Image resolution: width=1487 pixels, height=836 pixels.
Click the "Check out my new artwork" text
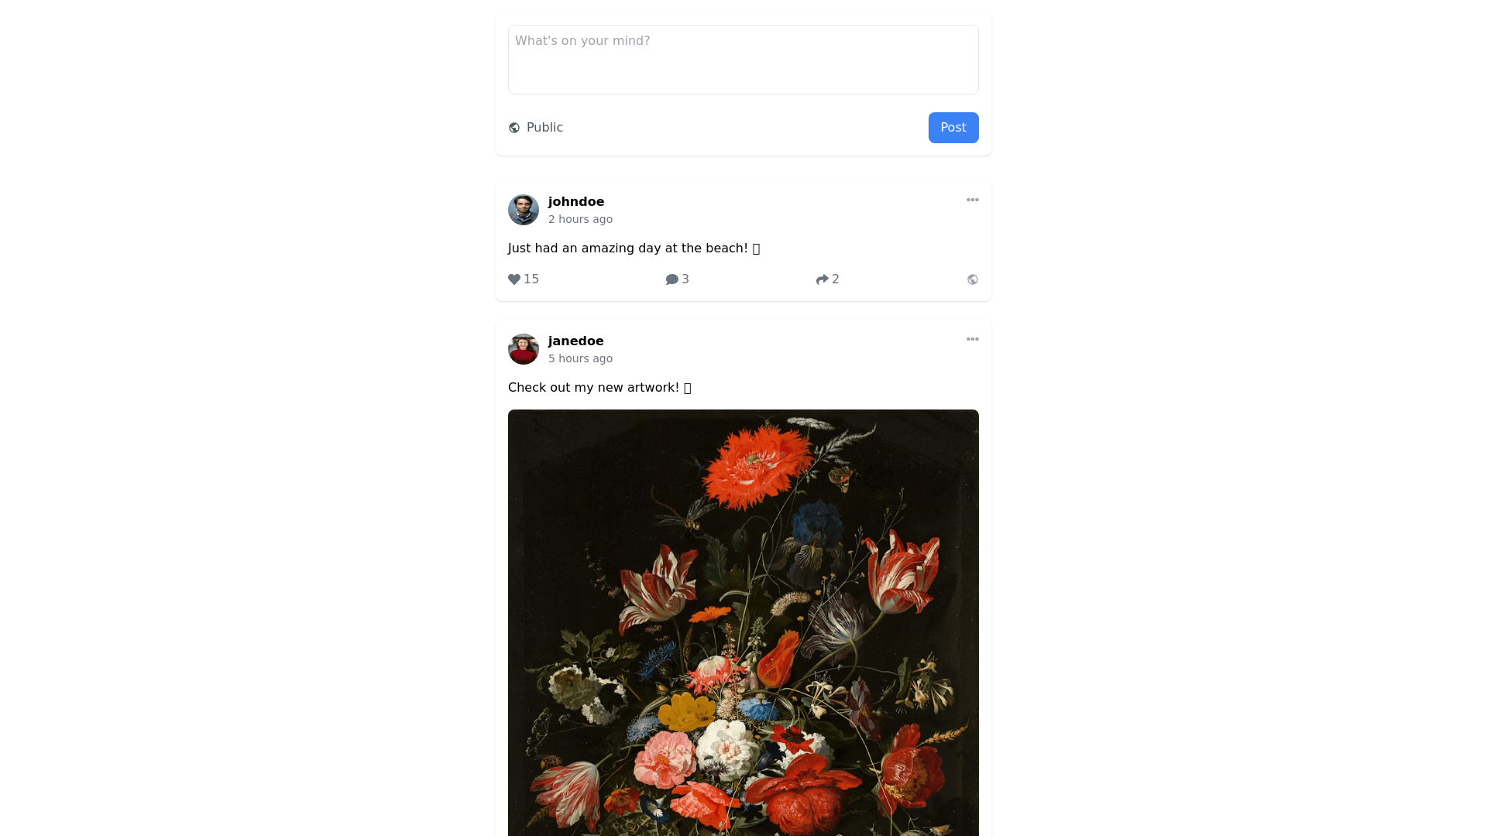point(599,388)
